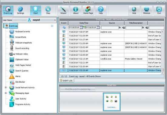Open the Event Log toolbar button
167x115 pixels.
coord(8,10)
